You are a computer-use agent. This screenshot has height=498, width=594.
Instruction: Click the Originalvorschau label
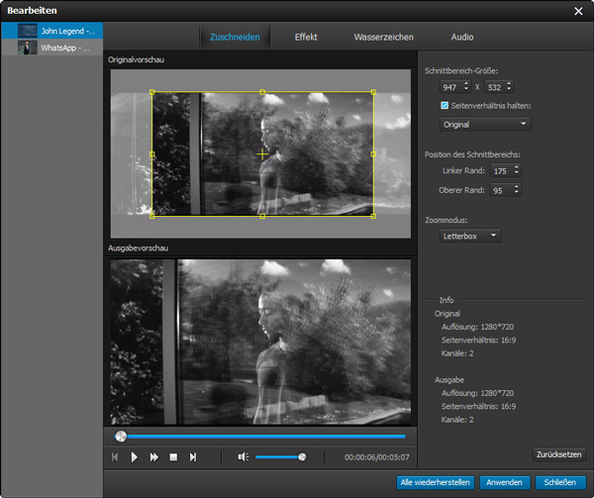pyautogui.click(x=136, y=59)
